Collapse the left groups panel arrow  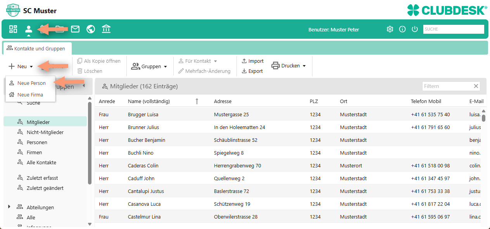pos(84,86)
